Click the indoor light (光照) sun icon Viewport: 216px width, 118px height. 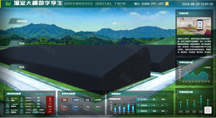pos(8,98)
